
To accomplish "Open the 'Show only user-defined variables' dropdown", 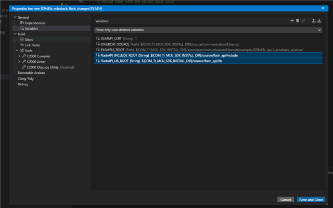I will click(x=208, y=30).
